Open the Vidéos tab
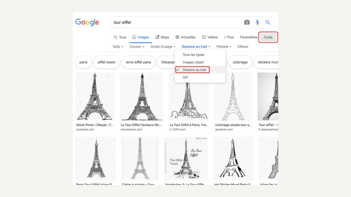The image size is (351, 197). click(210, 37)
